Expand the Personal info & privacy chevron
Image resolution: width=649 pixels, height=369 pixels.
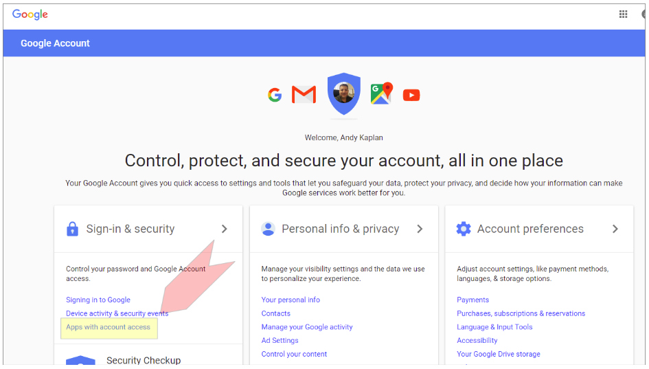[x=420, y=229]
